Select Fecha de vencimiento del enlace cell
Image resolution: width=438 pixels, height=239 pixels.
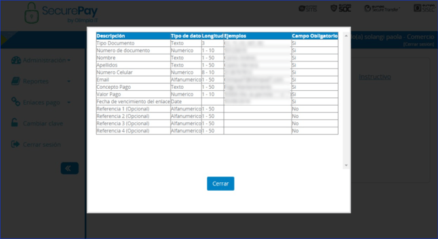tap(133, 101)
